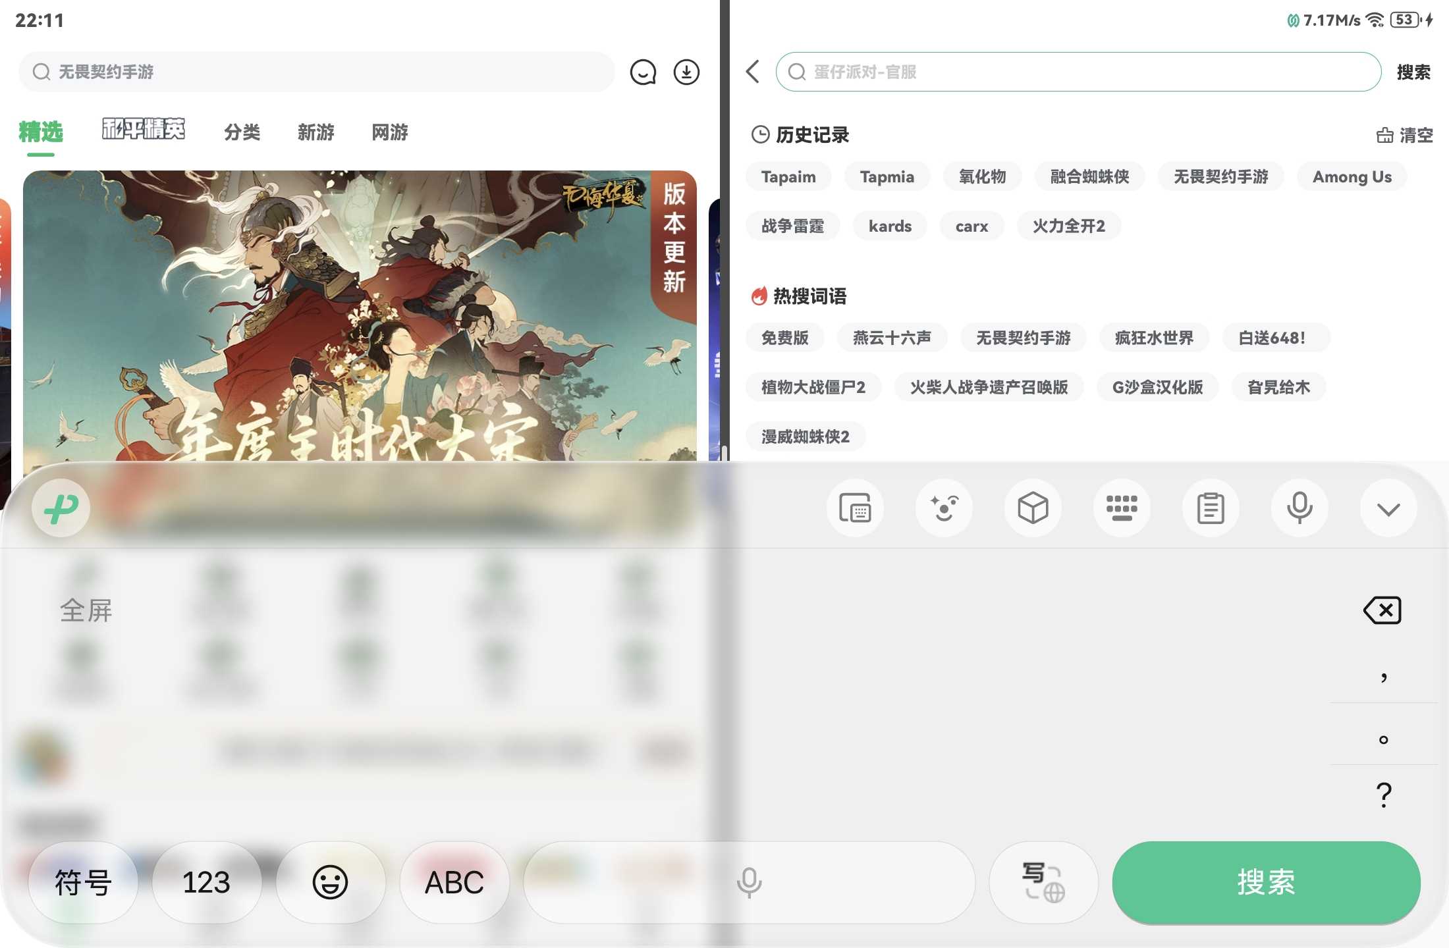The width and height of the screenshot is (1449, 948).
Task: Tap the Wi-Fi icon in status bar
Action: (1375, 20)
